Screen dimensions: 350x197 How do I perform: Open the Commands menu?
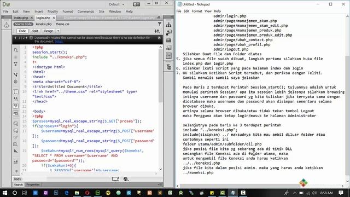click(x=85, y=11)
